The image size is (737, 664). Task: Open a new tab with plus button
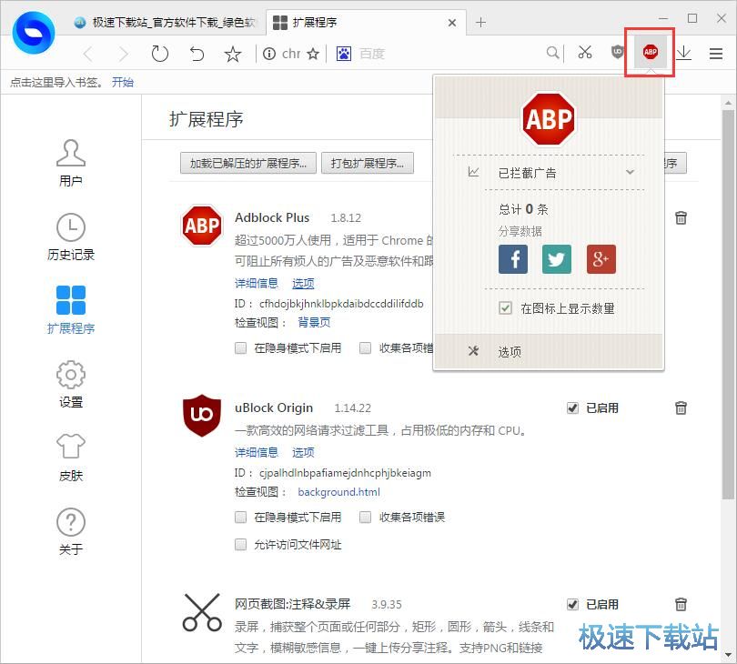click(480, 22)
